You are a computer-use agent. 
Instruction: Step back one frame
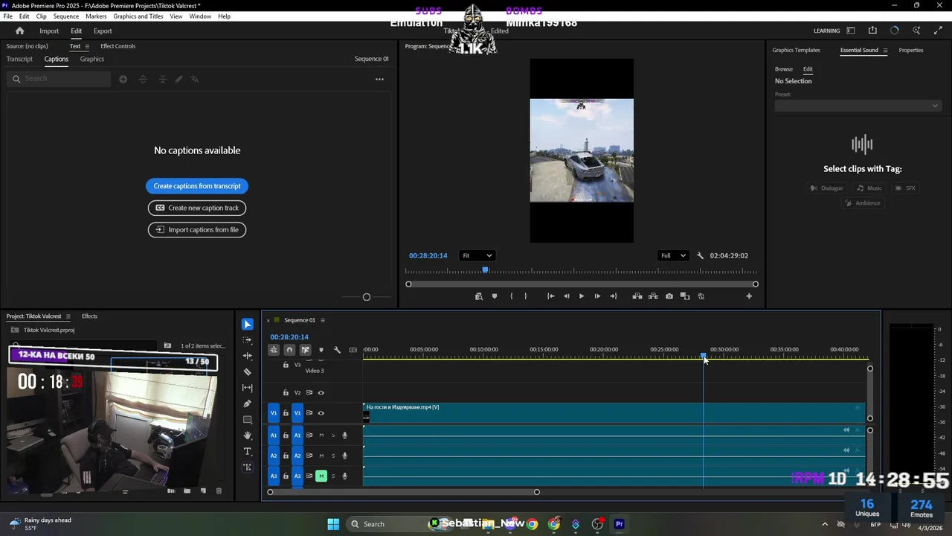point(567,296)
